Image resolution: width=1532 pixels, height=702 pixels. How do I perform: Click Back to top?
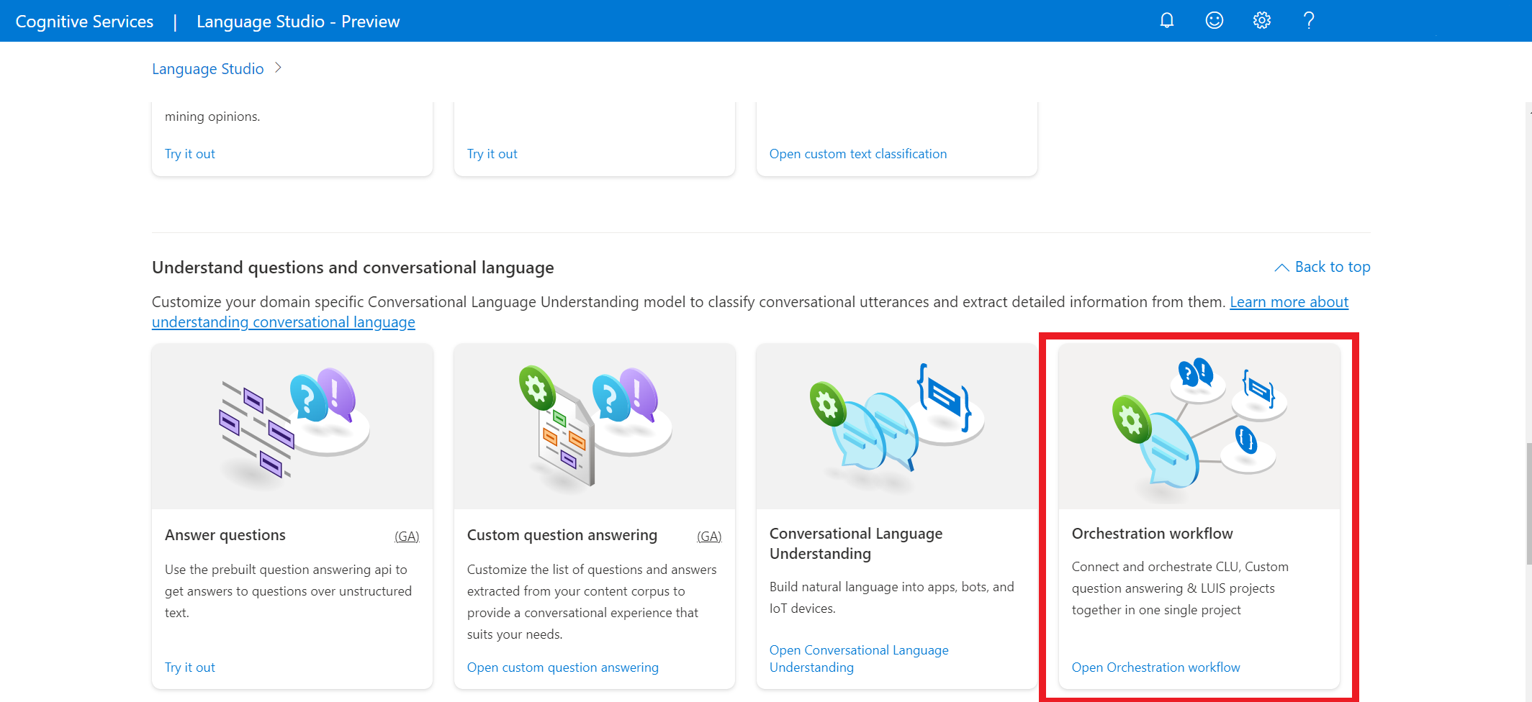1323,267
